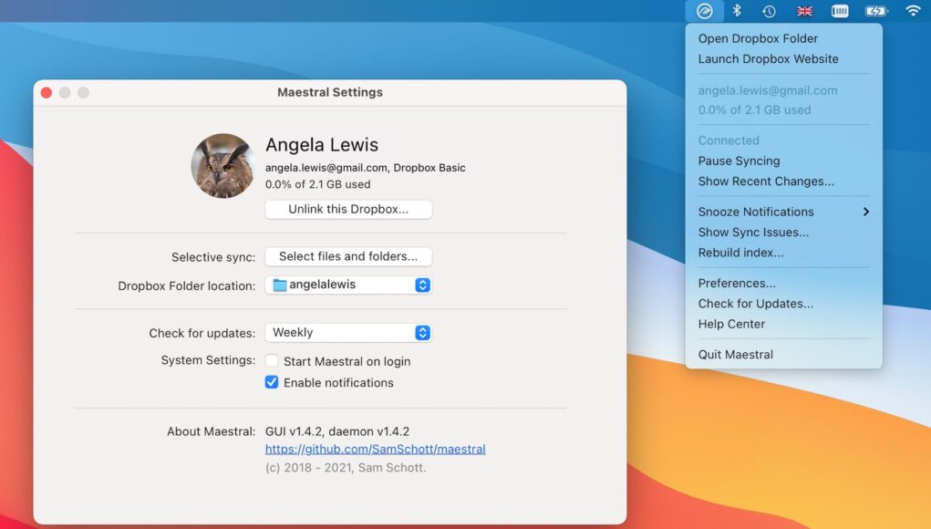This screenshot has height=529, width=931.
Task: Open the Bluetooth menu bar icon
Action: [x=737, y=11]
